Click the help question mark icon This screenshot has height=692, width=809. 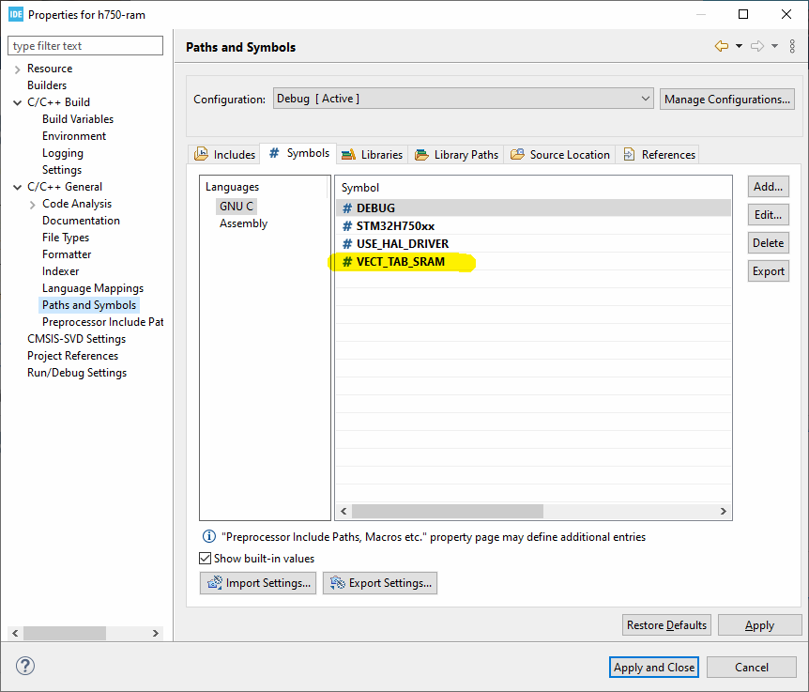tap(25, 666)
